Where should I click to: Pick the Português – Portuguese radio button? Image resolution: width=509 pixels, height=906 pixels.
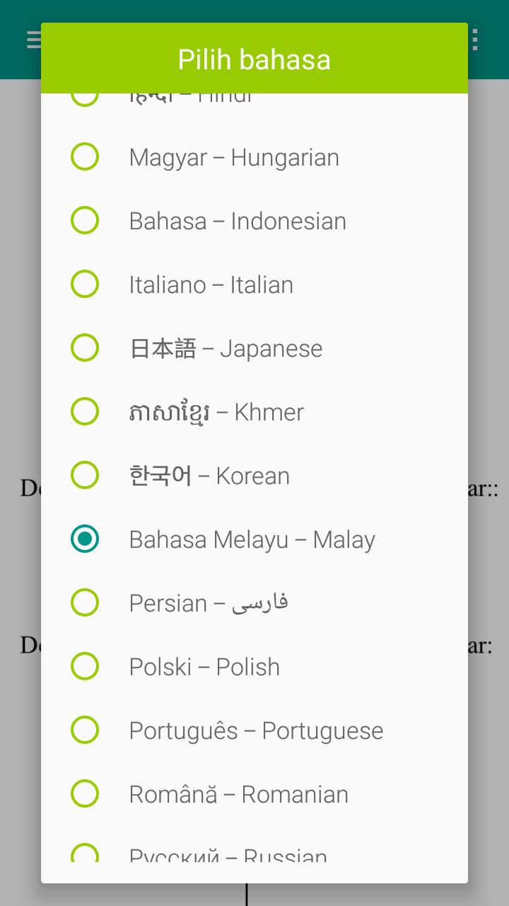click(x=85, y=730)
